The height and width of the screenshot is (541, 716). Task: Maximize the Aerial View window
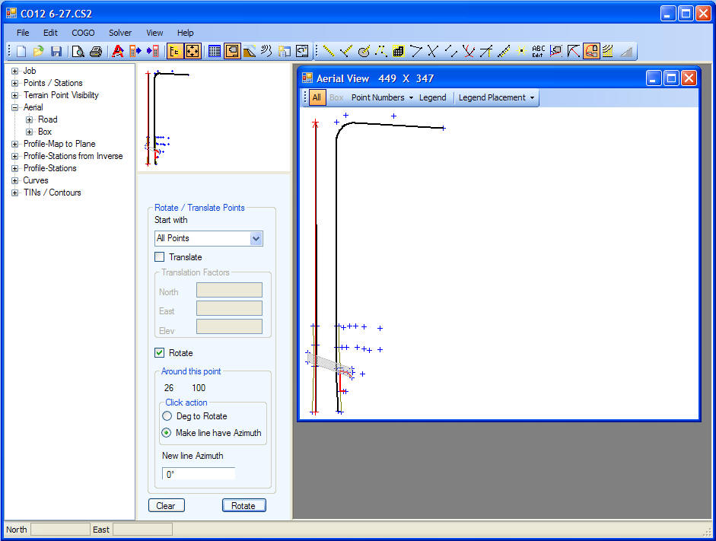point(671,78)
